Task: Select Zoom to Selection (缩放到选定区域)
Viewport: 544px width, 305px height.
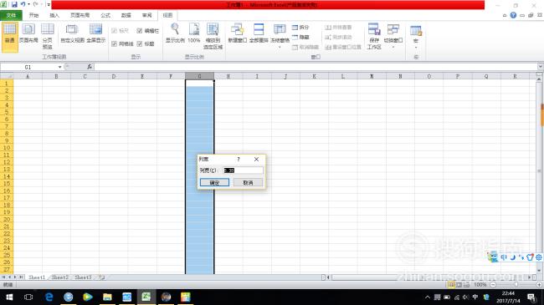Action: (x=213, y=36)
